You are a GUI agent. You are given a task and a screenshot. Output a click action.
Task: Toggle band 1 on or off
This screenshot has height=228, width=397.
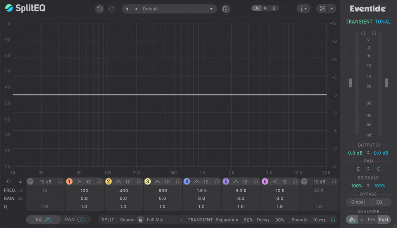69,181
